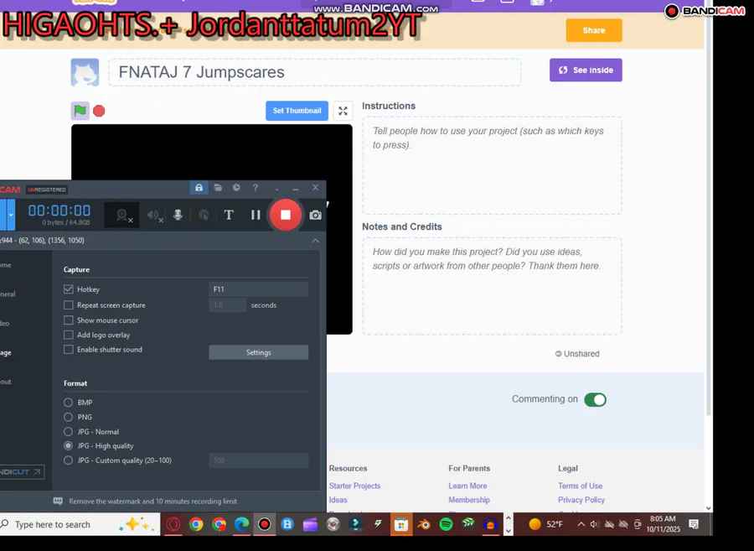The height and width of the screenshot is (551, 754).
Task: Open the notification center icon
Action: click(x=694, y=524)
